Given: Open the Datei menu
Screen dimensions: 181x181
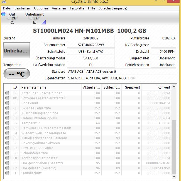Looking at the screenshot, I should pyautogui.click(x=7, y=8).
